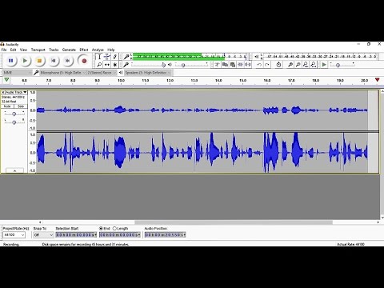Click the red Record button

pyautogui.click(x=84, y=61)
